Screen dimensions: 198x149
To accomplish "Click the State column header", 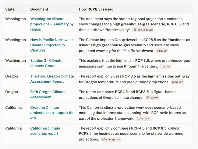I will point(10,9).
